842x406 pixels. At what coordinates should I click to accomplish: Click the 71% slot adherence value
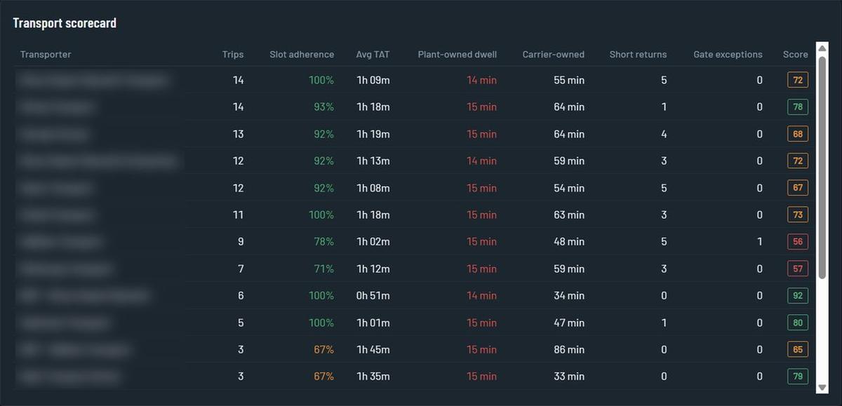(323, 269)
